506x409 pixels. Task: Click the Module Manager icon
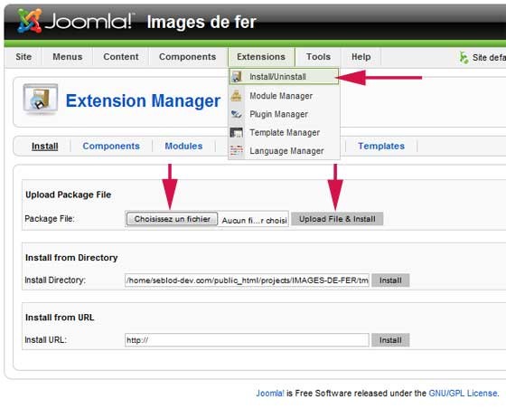[236, 96]
